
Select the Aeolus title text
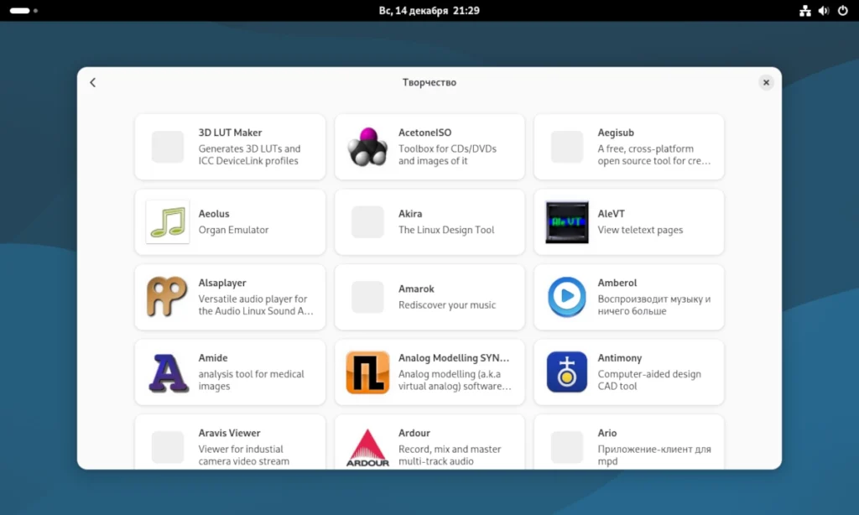(214, 214)
